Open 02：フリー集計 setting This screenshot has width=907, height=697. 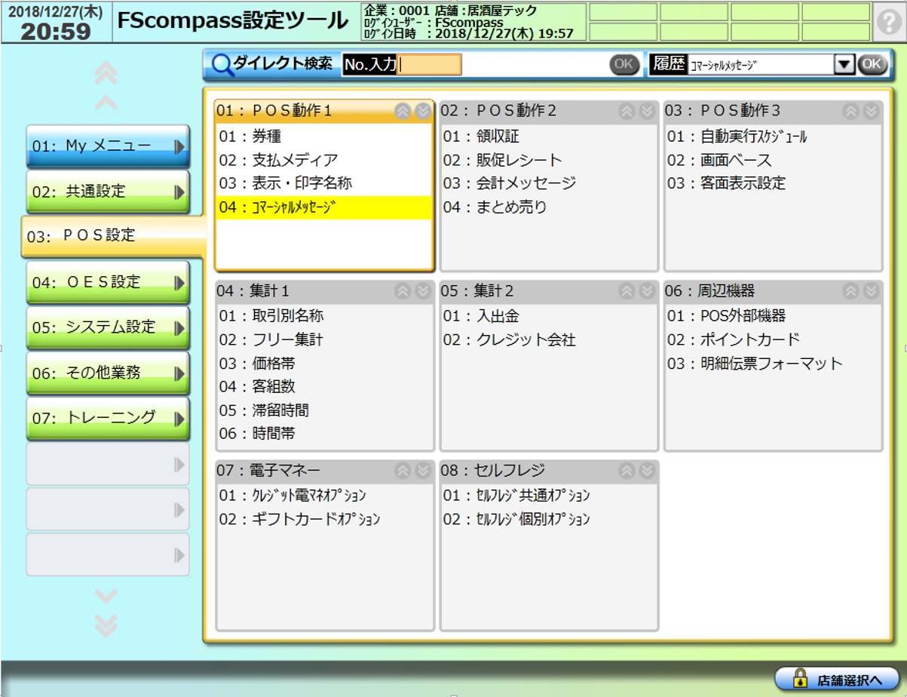click(324, 339)
